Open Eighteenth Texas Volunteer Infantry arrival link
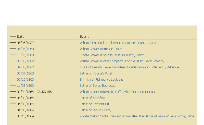This screenshot has width=204, height=125. (x=129, y=67)
